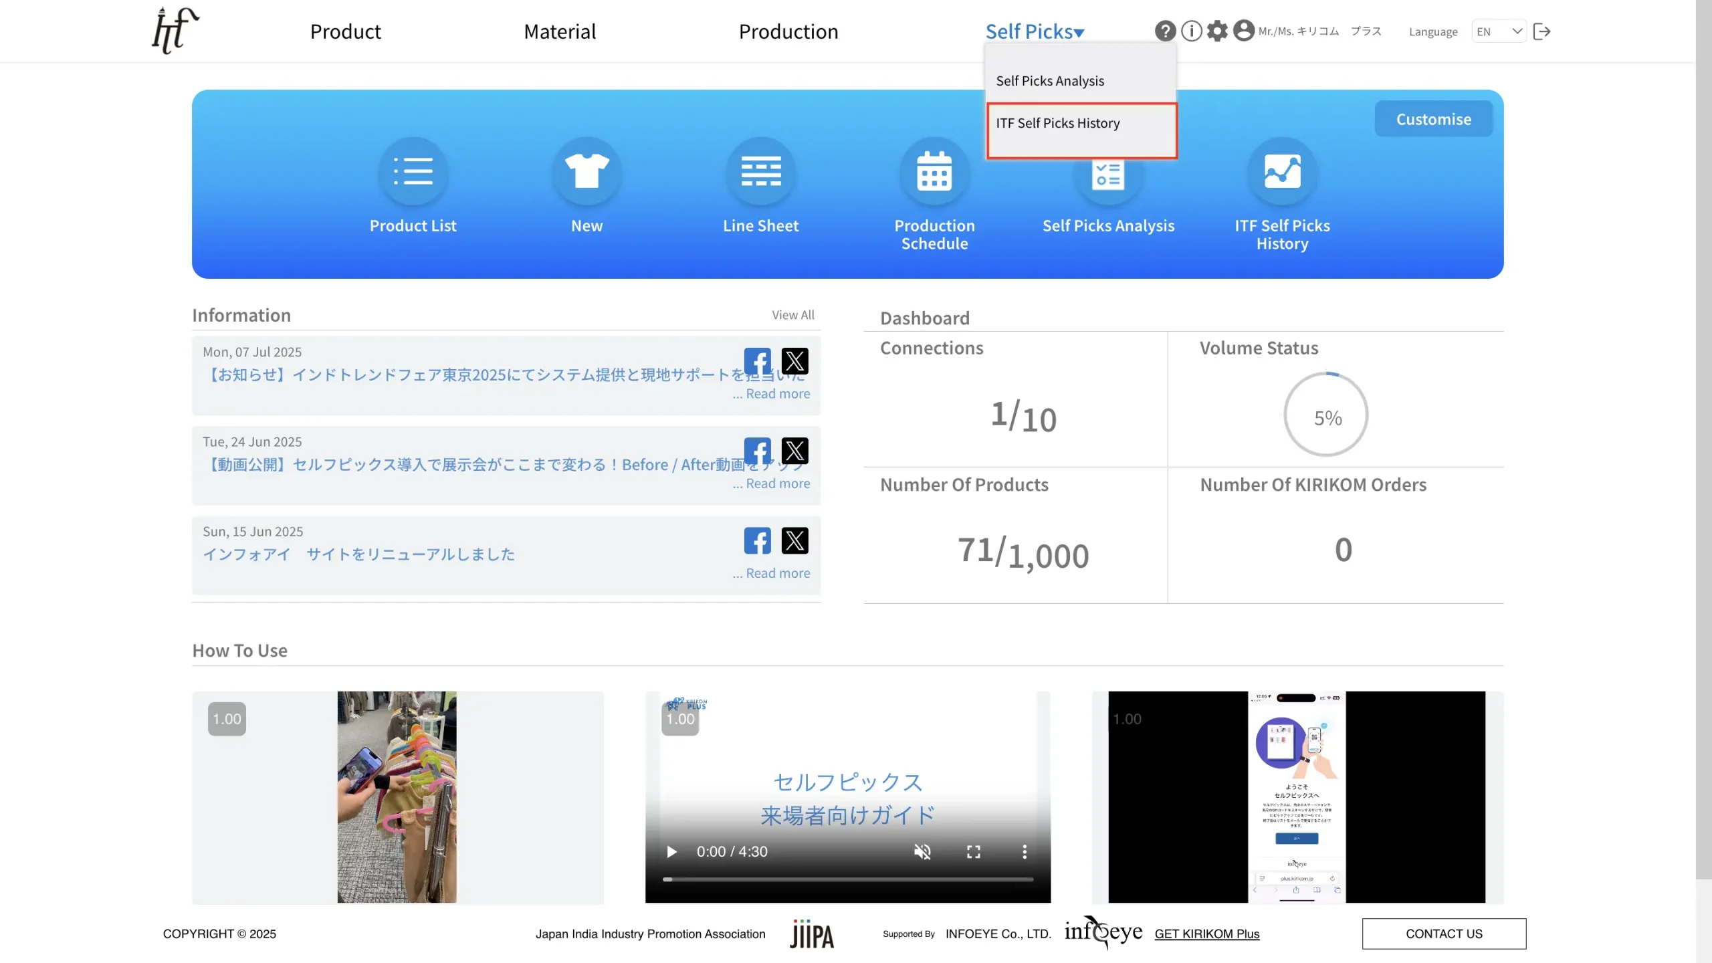The width and height of the screenshot is (1712, 963).
Task: Play the Self Picks visitor guide video
Action: (671, 851)
